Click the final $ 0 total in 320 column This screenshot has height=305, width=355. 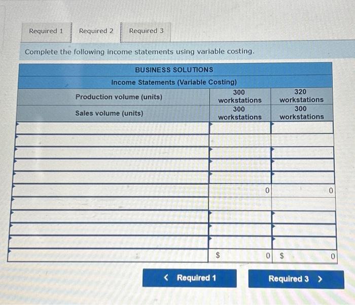pyautogui.click(x=305, y=256)
